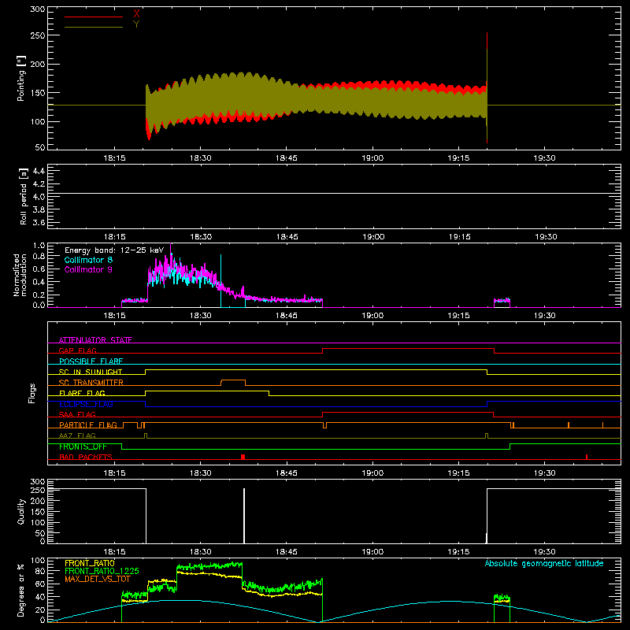Screen dimensions: 630x630
Task: Click the 'Absolute geomagnetic latitude' label
Action: click(x=544, y=563)
